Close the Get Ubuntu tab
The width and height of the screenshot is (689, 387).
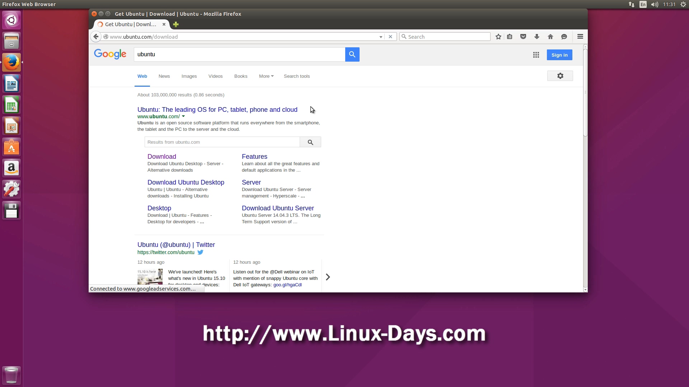click(164, 24)
